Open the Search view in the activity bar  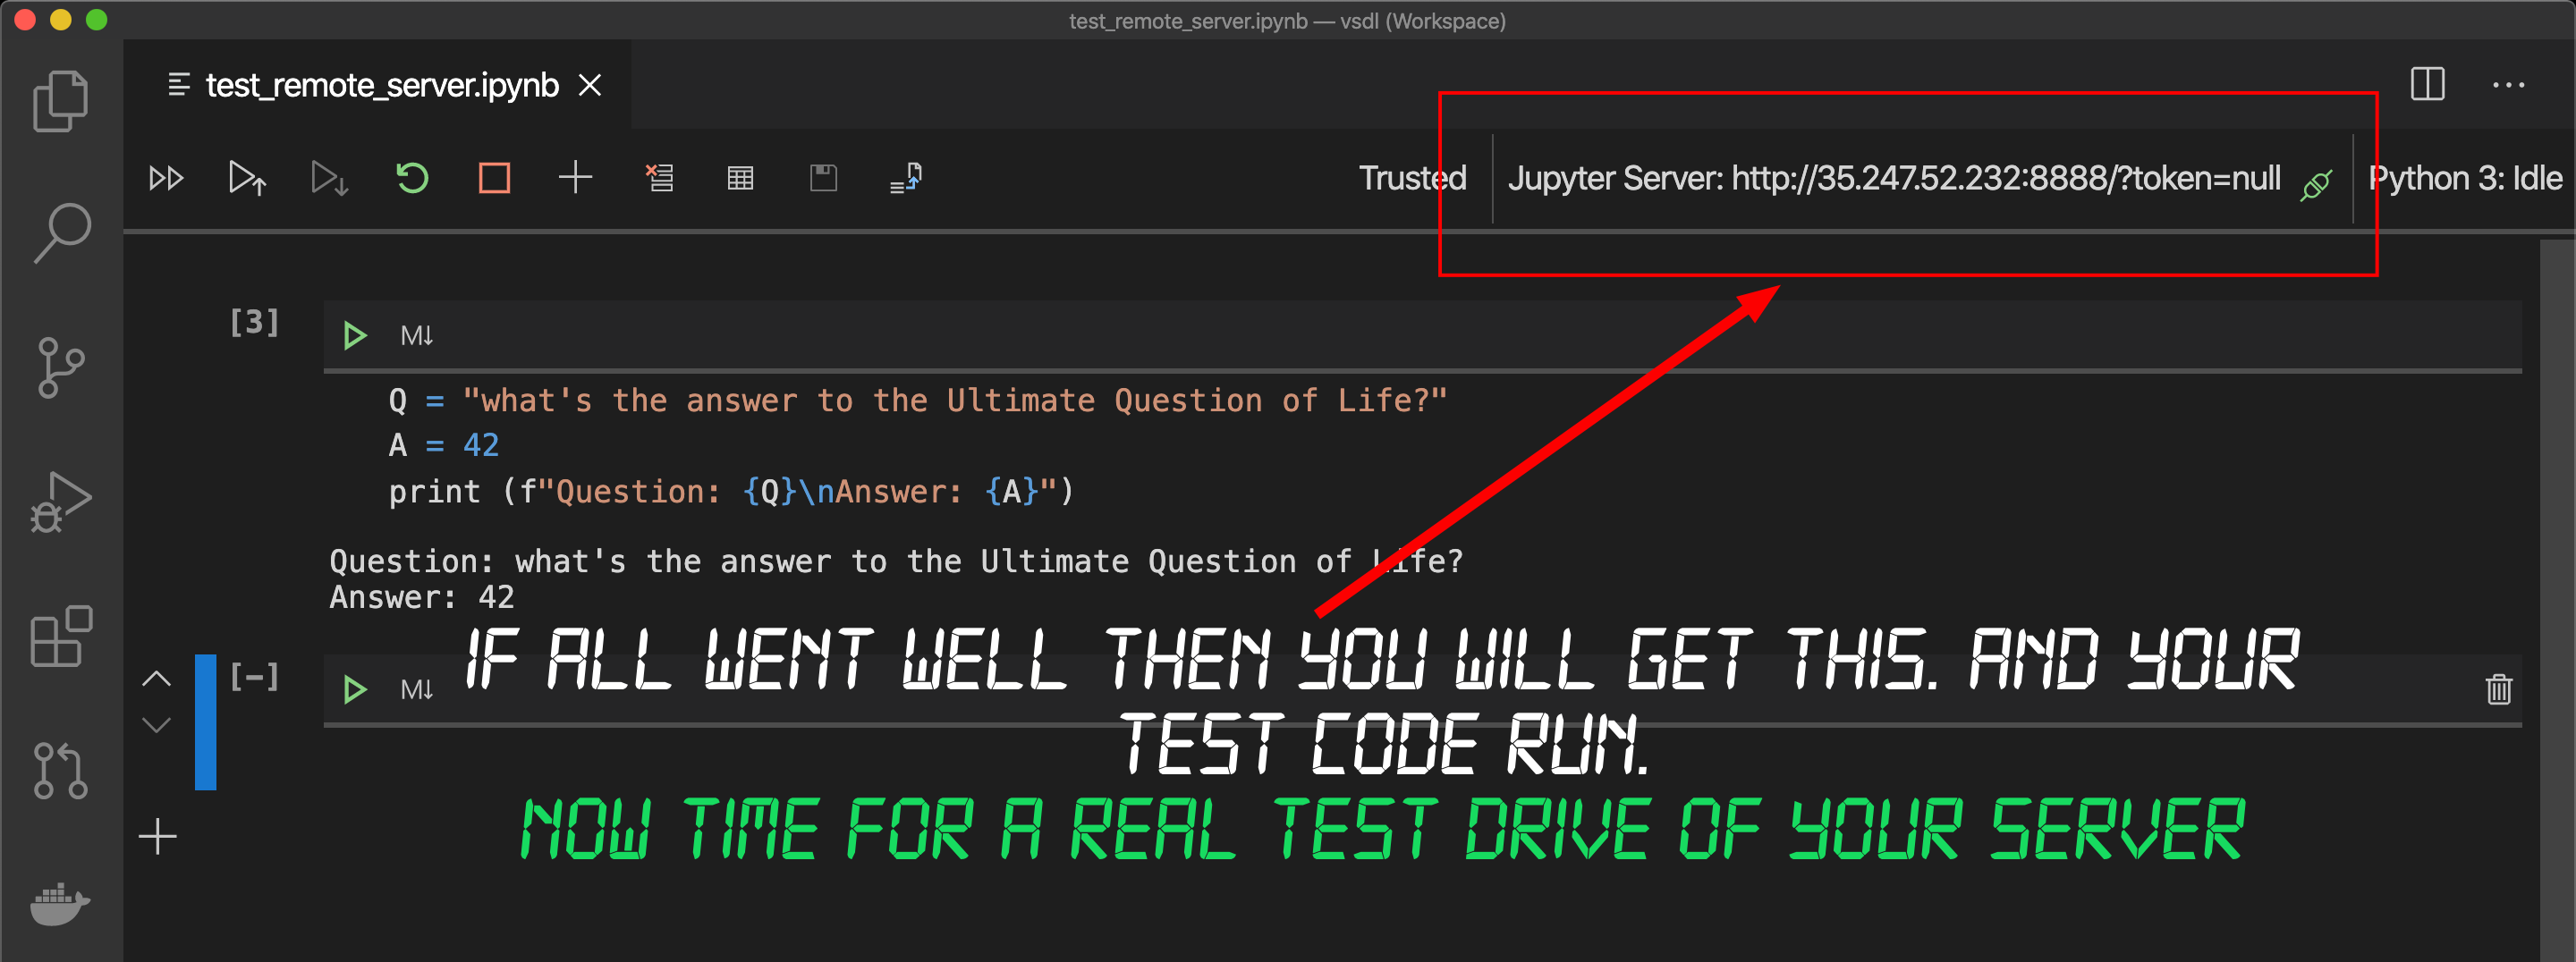(x=61, y=233)
